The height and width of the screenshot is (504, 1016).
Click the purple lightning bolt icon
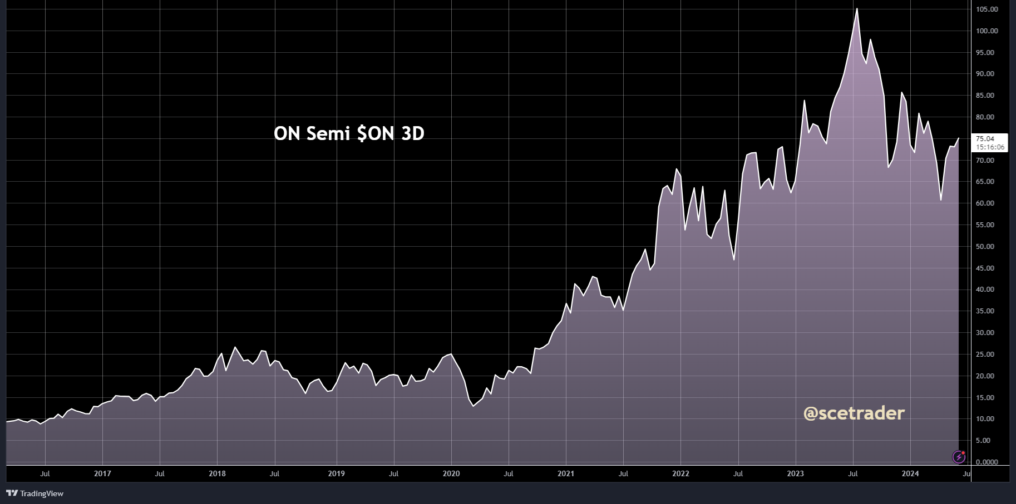click(959, 457)
